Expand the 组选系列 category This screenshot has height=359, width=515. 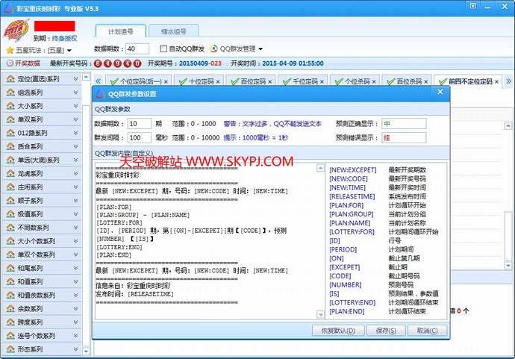pyautogui.click(x=76, y=93)
